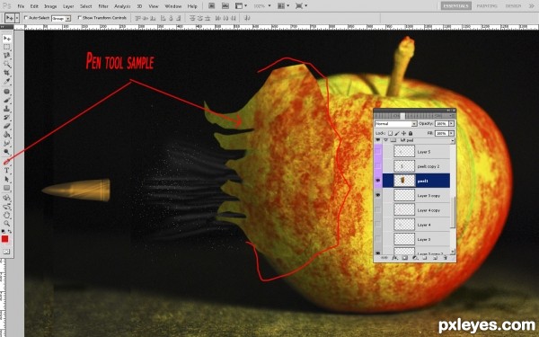Select the Paint Bucket tool

[x=7, y=135]
